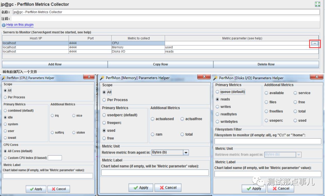Select All Cores (default) option
Image resolution: width=325 pixels, height=196 pixels.
(18, 151)
